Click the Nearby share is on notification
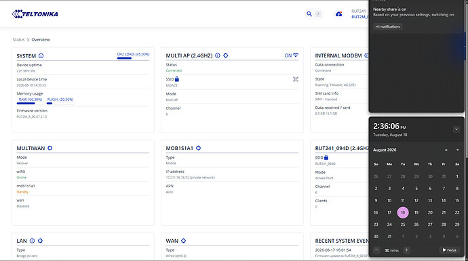468x261 pixels. 413,12
